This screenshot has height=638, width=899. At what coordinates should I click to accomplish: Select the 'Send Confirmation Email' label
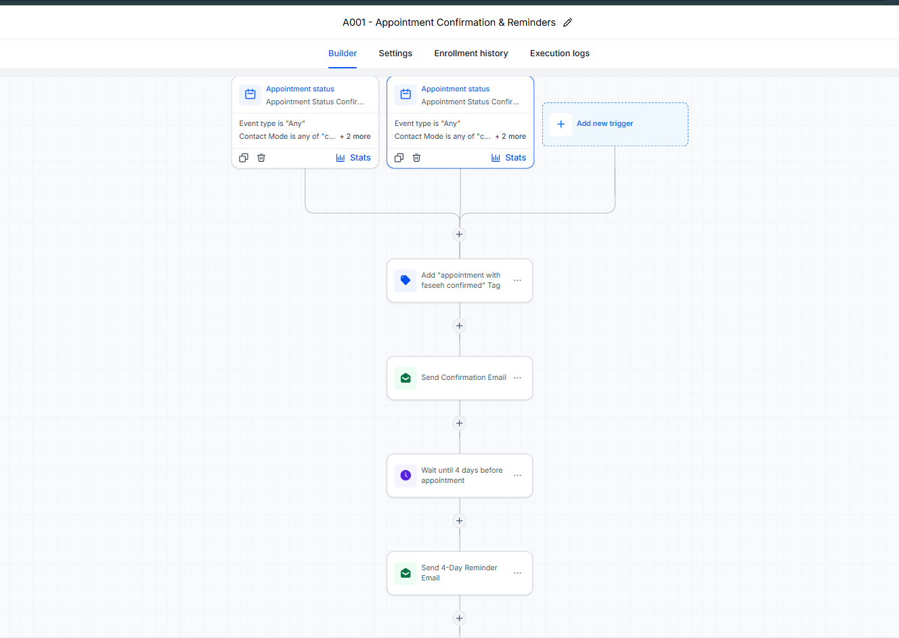[x=464, y=378]
